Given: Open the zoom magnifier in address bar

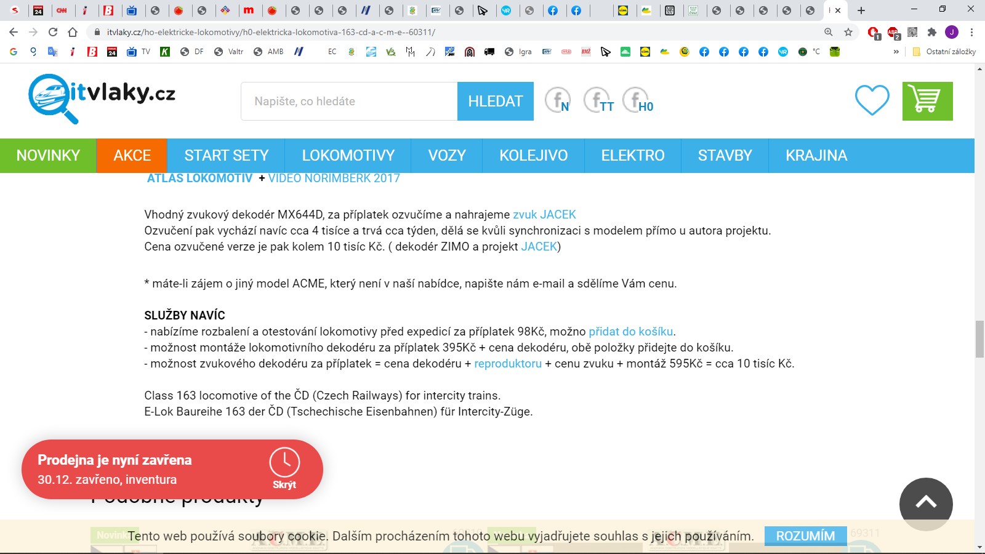Looking at the screenshot, I should coord(829,32).
